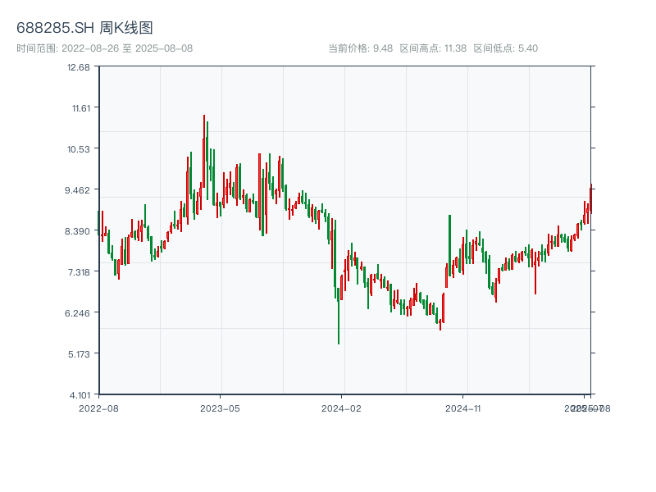Click the 9.462 y-axis price label
The height and width of the screenshot is (492, 656).
(x=79, y=189)
